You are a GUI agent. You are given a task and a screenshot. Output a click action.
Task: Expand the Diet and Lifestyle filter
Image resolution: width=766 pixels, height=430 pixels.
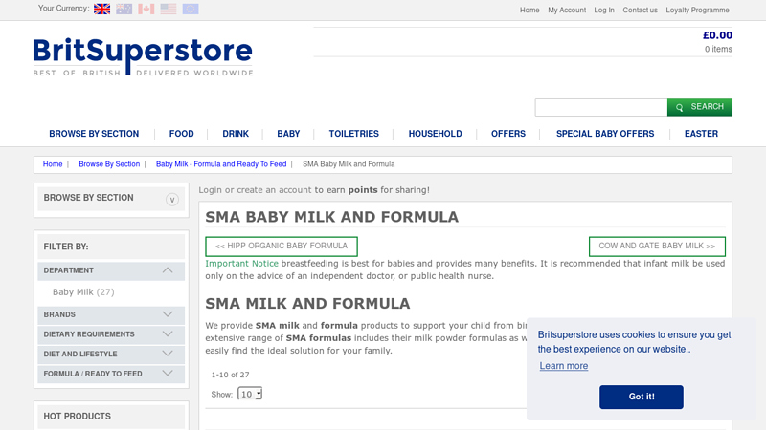[x=168, y=354]
